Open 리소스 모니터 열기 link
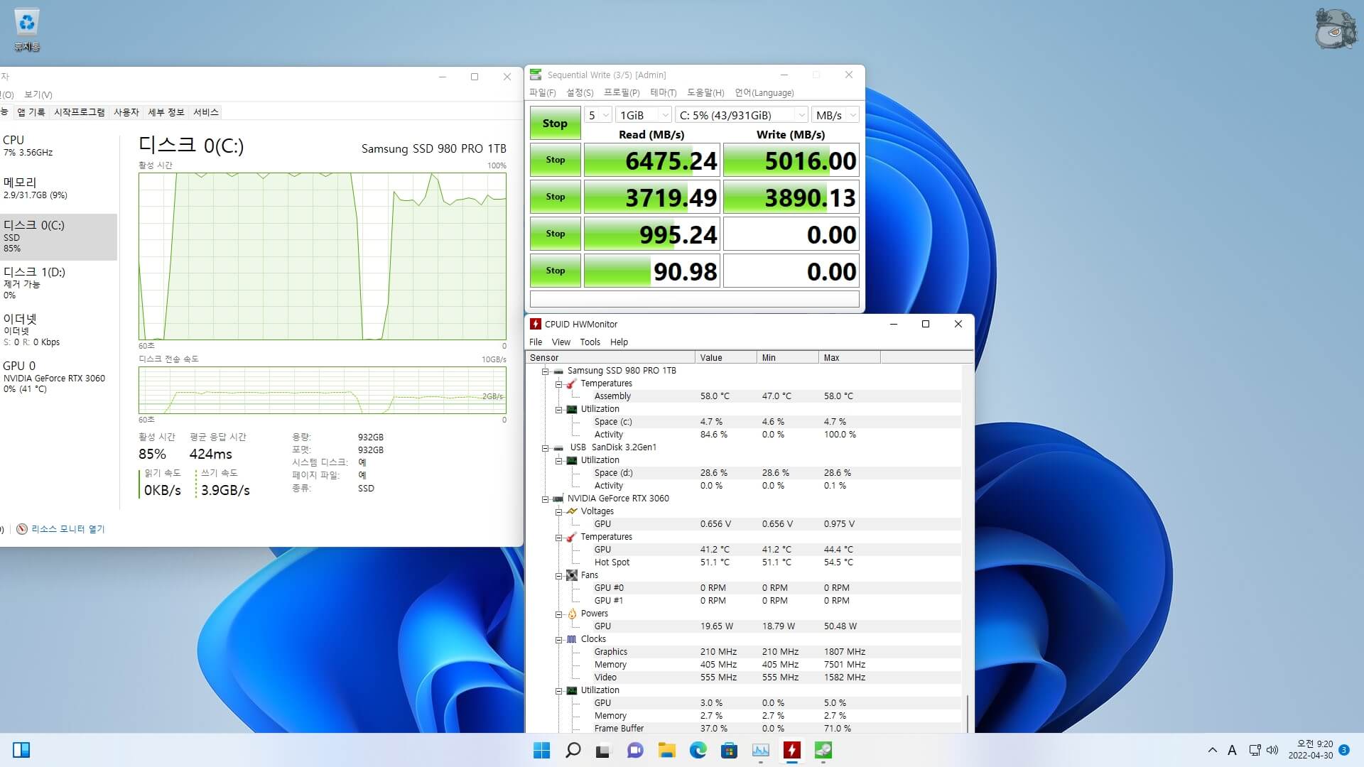 click(x=67, y=529)
